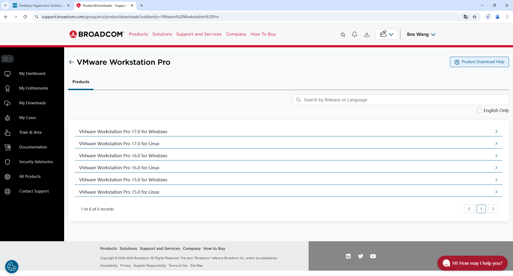The width and height of the screenshot is (513, 276).
Task: Click the My Cases bug icon
Action: pyautogui.click(x=7, y=118)
